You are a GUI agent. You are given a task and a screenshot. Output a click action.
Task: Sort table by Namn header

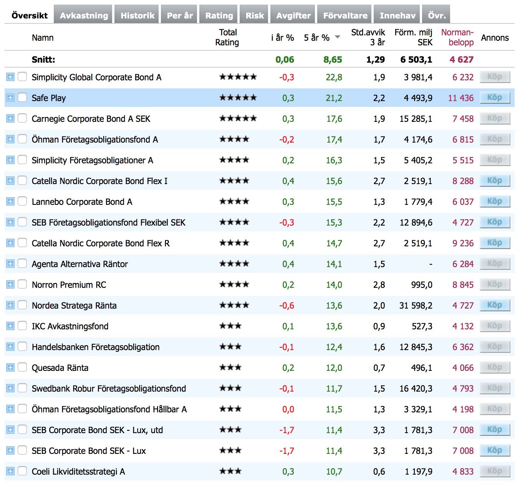point(43,38)
